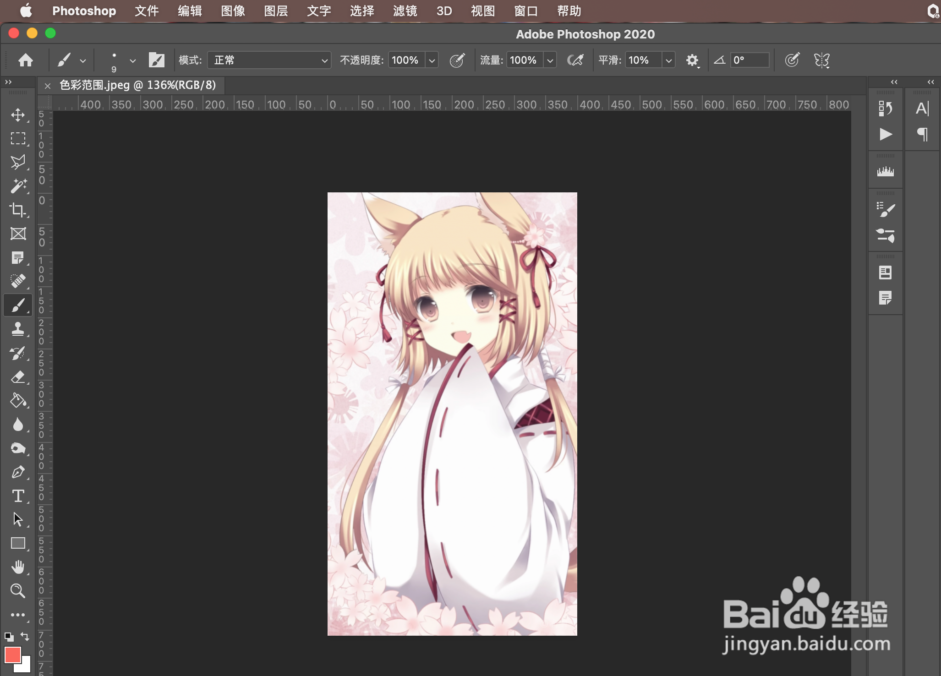This screenshot has height=676, width=941.
Task: Click the brush angle 0° field
Action: click(749, 60)
